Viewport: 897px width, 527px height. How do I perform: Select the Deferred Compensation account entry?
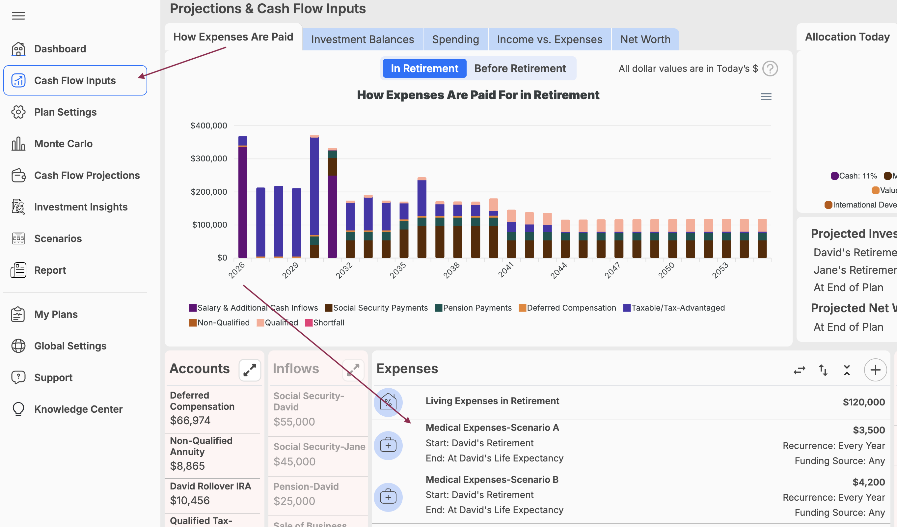click(202, 407)
